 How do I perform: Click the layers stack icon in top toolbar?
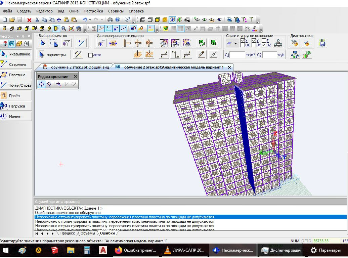(229, 20)
